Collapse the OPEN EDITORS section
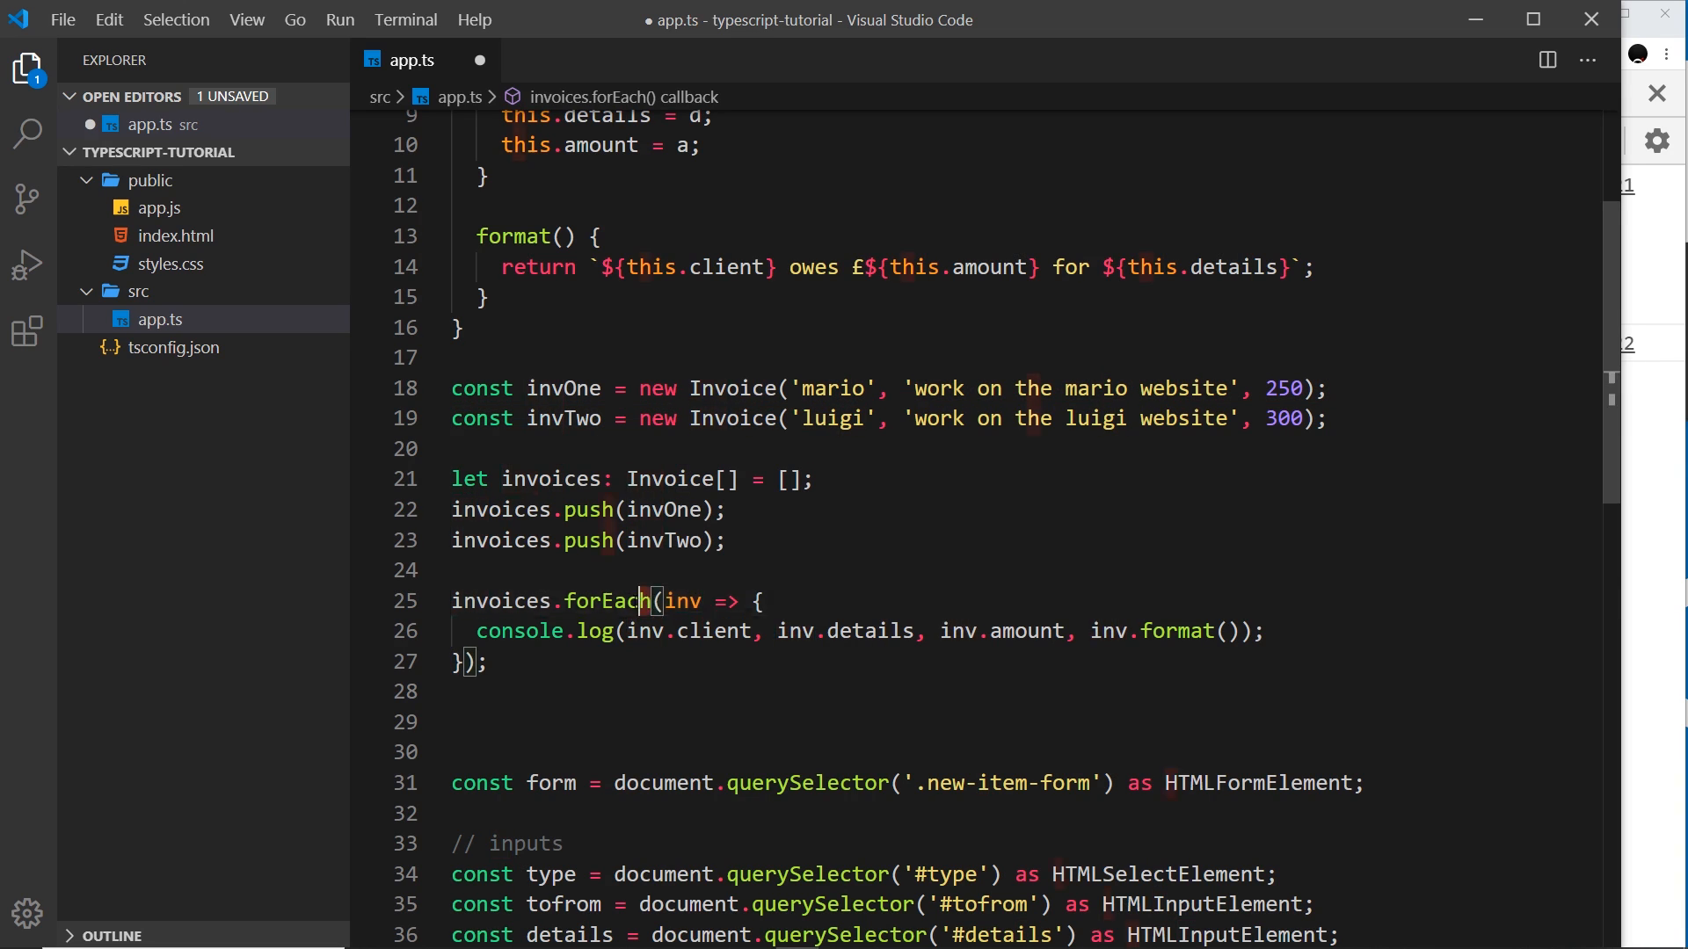 point(70,97)
